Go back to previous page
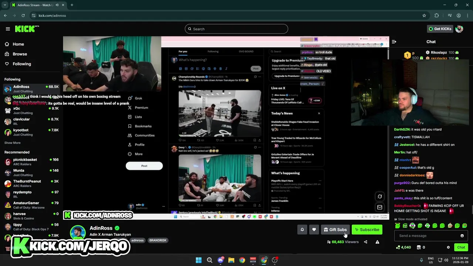The width and height of the screenshot is (473, 266). [5, 16]
